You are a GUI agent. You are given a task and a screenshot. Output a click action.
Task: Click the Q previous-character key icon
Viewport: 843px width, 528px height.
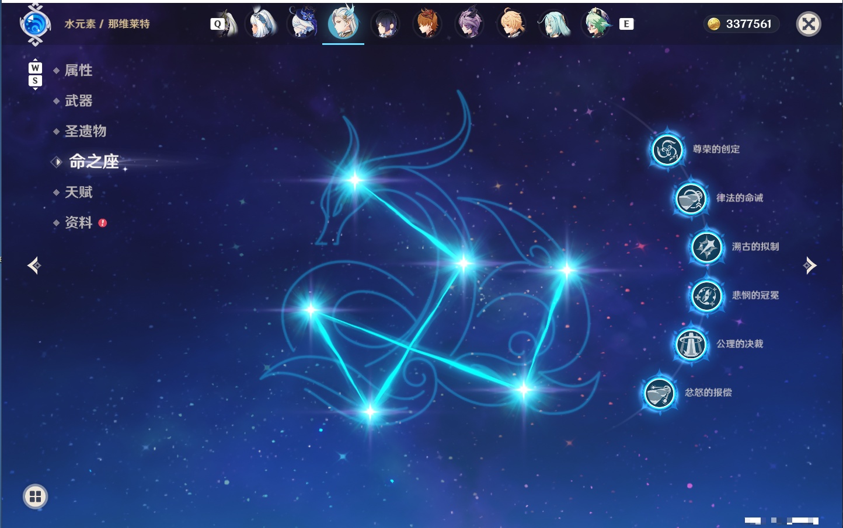218,24
